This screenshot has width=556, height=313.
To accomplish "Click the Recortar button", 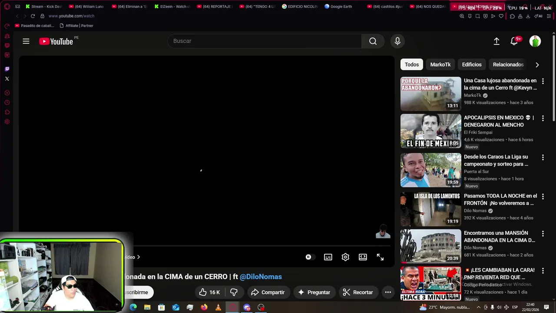I will tap(358, 292).
